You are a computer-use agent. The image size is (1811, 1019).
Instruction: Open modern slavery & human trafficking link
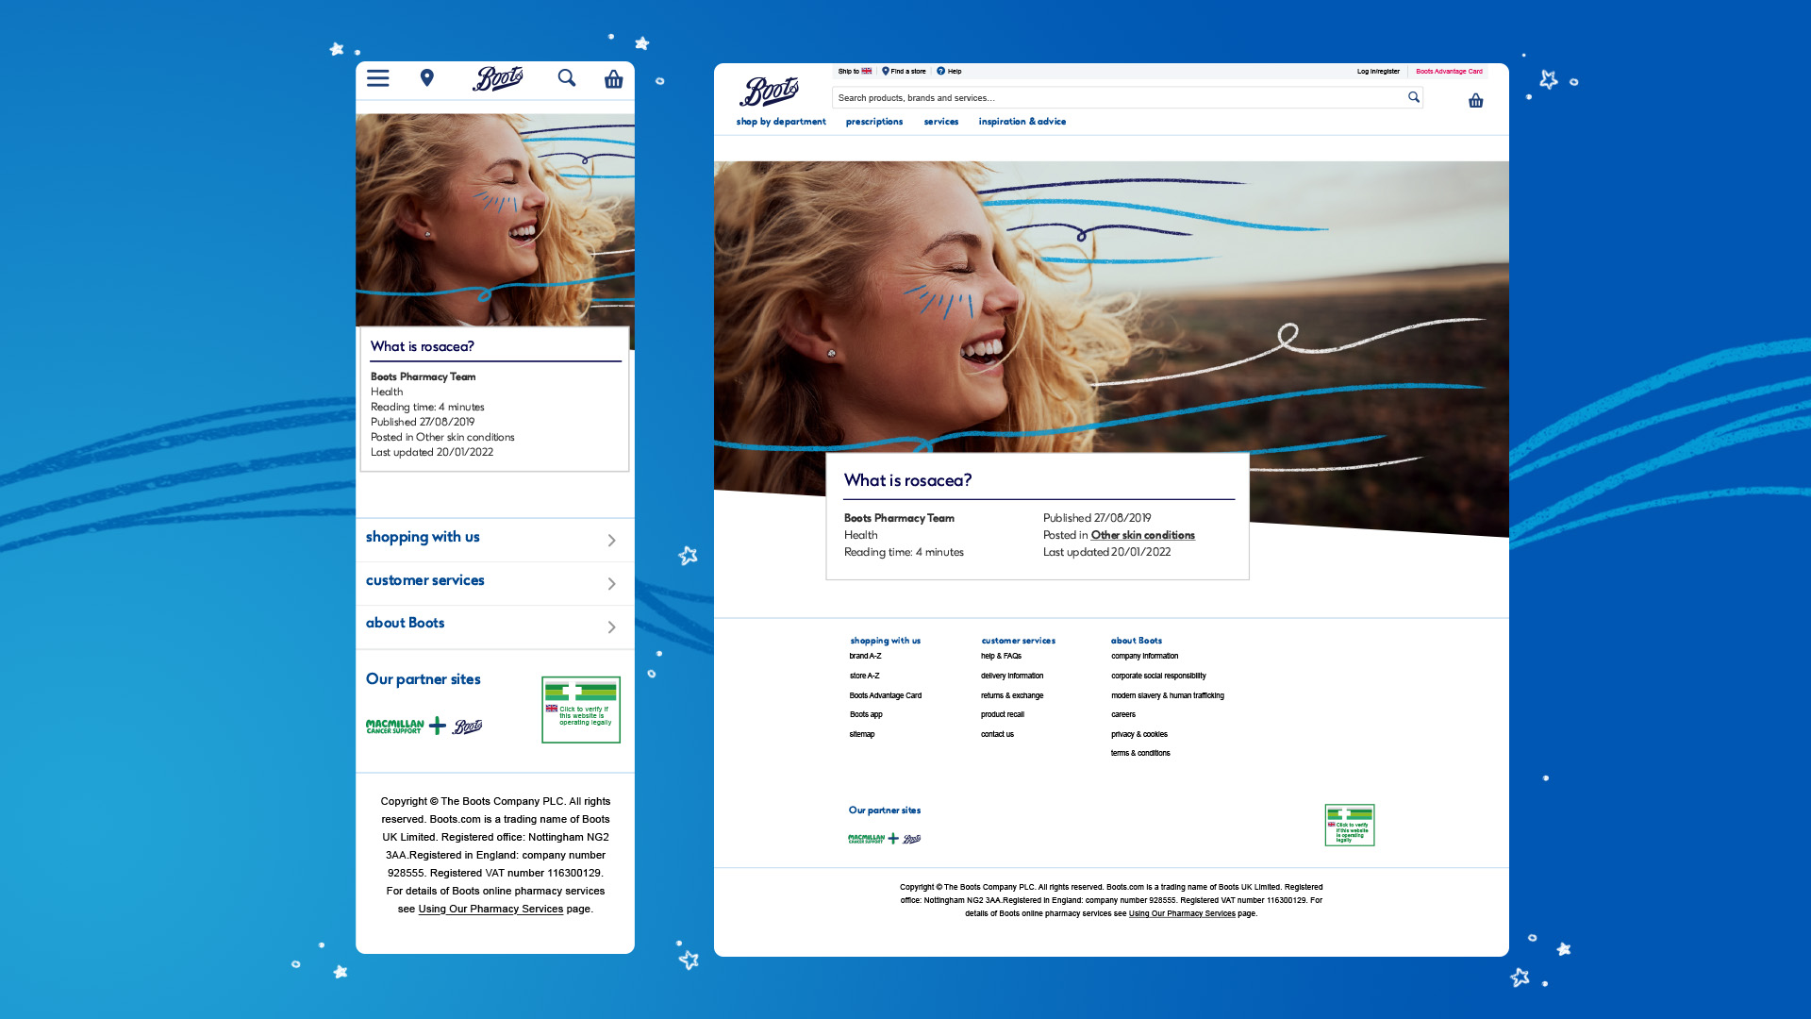click(1168, 695)
